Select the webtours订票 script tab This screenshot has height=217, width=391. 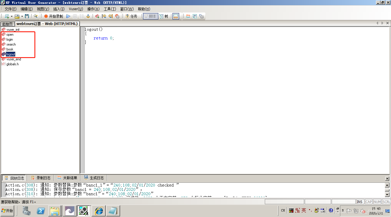coord(47,23)
